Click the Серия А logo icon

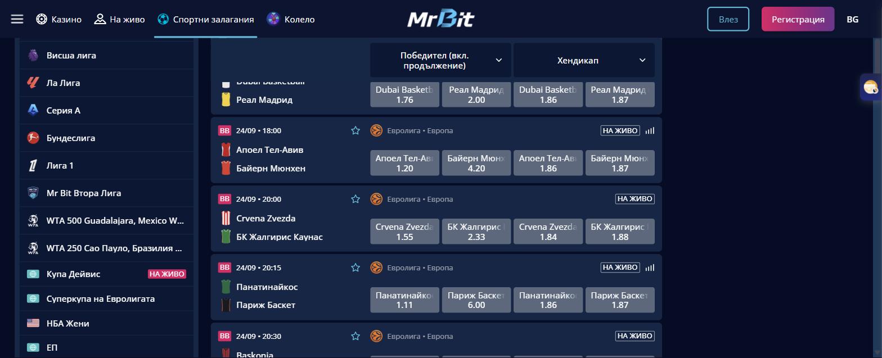(33, 110)
